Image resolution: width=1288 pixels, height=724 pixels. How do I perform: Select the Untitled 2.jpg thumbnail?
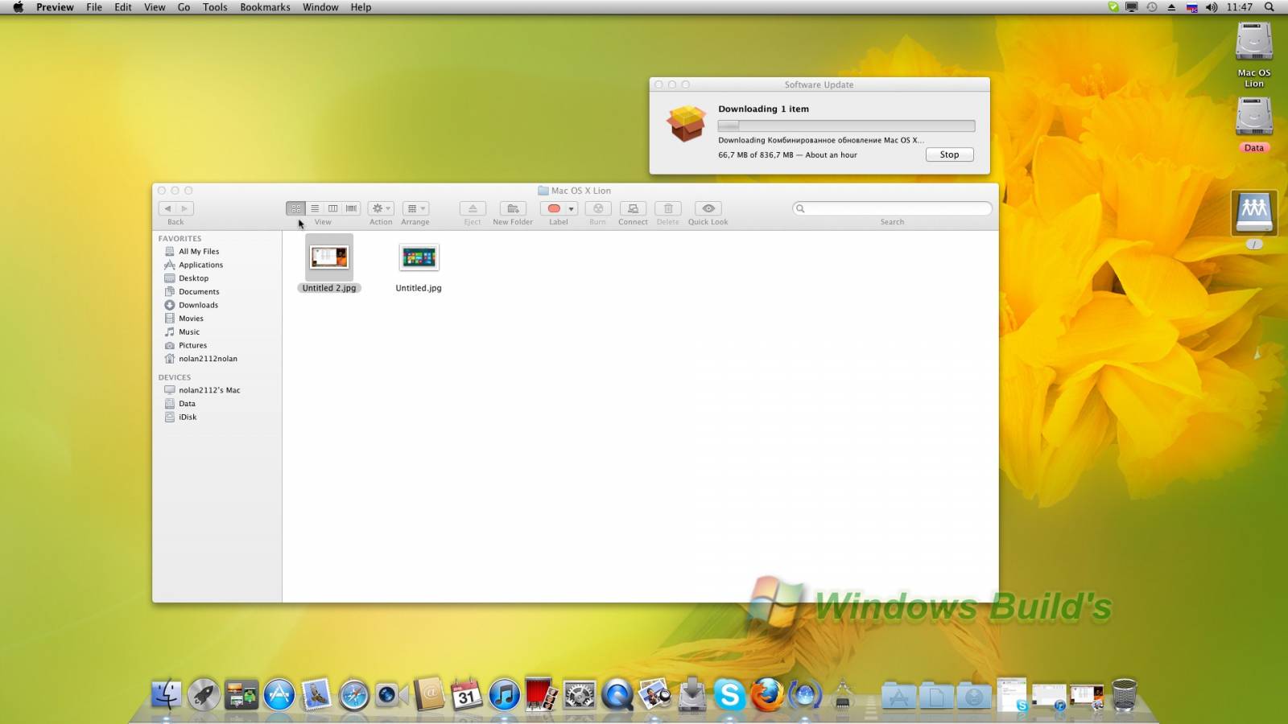329,257
